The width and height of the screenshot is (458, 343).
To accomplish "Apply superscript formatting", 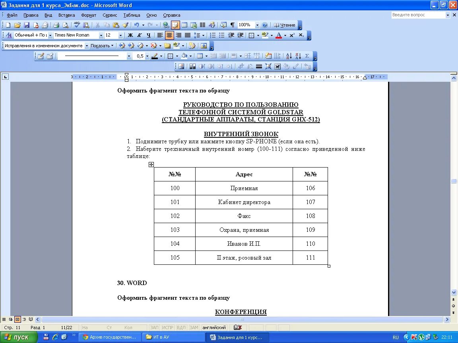I will (x=292, y=35).
